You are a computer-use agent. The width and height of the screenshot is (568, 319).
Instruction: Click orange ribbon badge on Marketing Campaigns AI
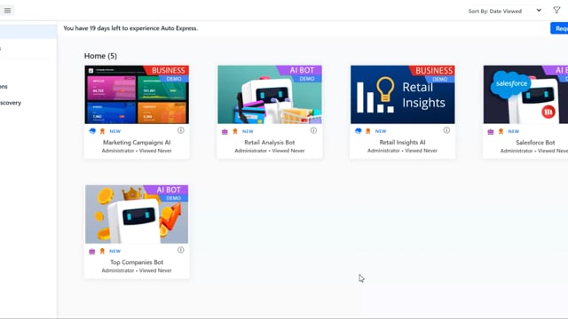coord(103,131)
